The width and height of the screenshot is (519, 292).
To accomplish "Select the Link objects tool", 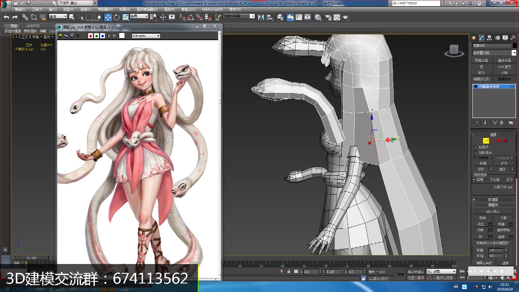I will pyautogui.click(x=25, y=17).
